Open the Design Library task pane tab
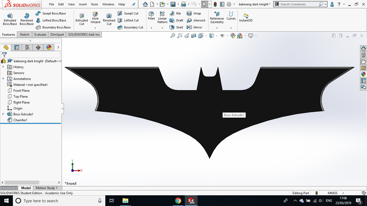The width and height of the screenshot is (367, 206). coord(364,55)
